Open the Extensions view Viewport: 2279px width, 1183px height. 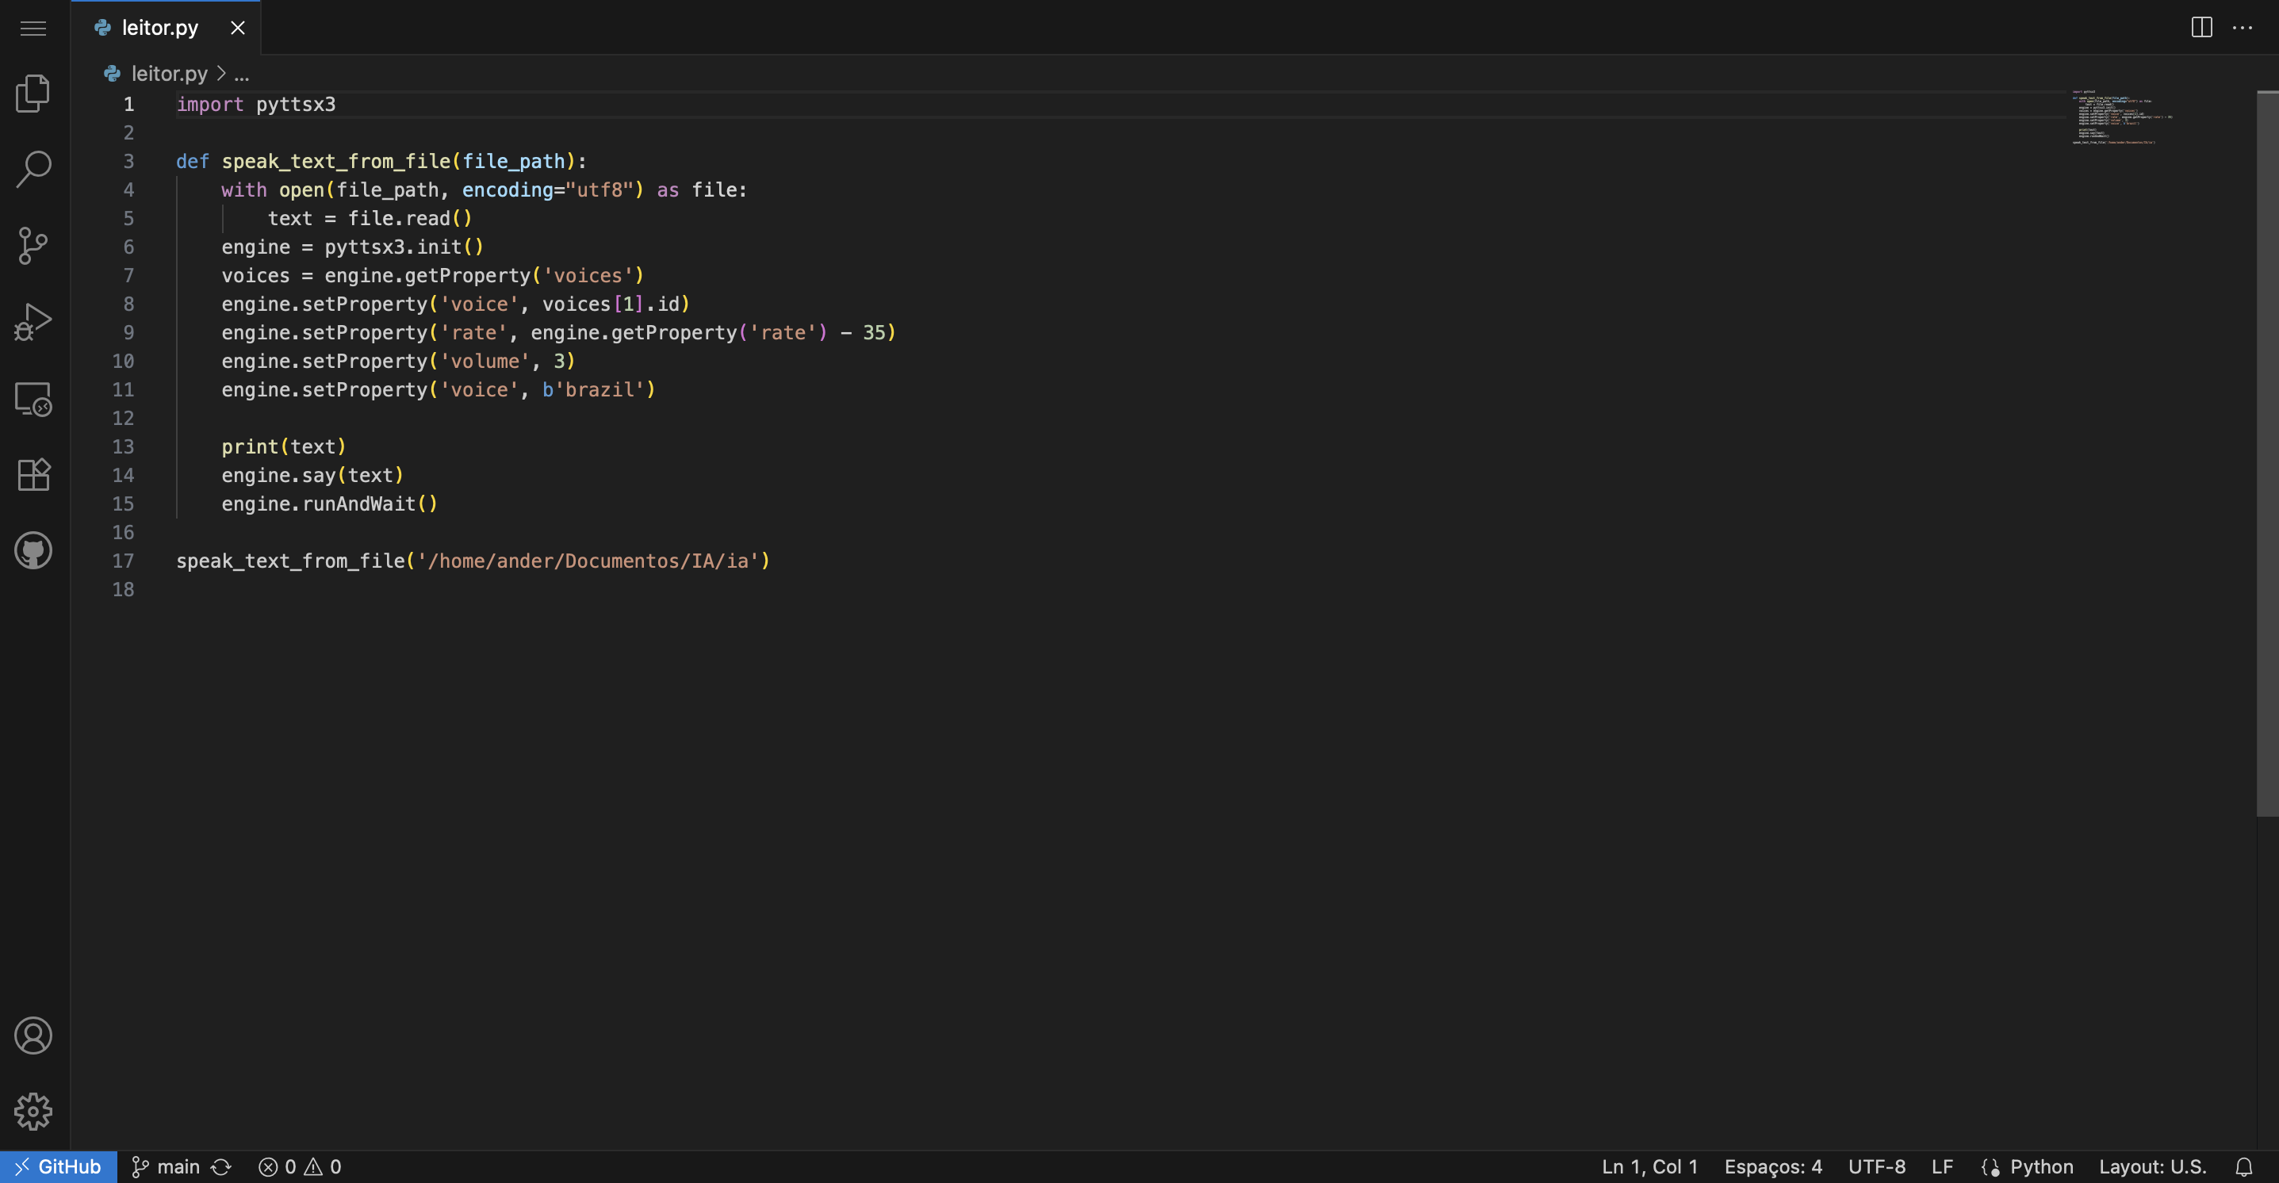click(x=33, y=475)
